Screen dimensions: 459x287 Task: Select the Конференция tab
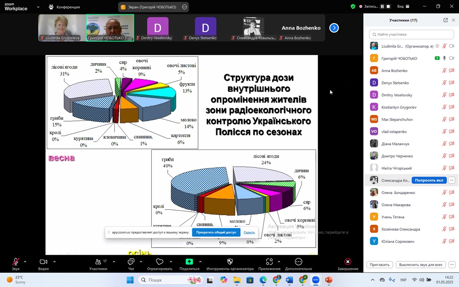point(65,7)
